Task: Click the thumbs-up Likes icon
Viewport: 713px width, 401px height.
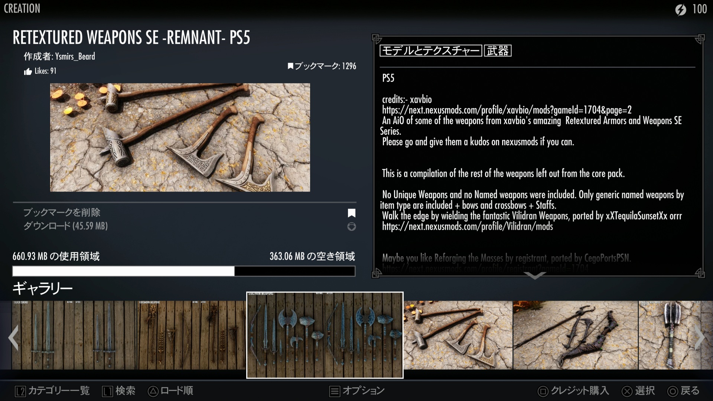Action: pos(28,72)
